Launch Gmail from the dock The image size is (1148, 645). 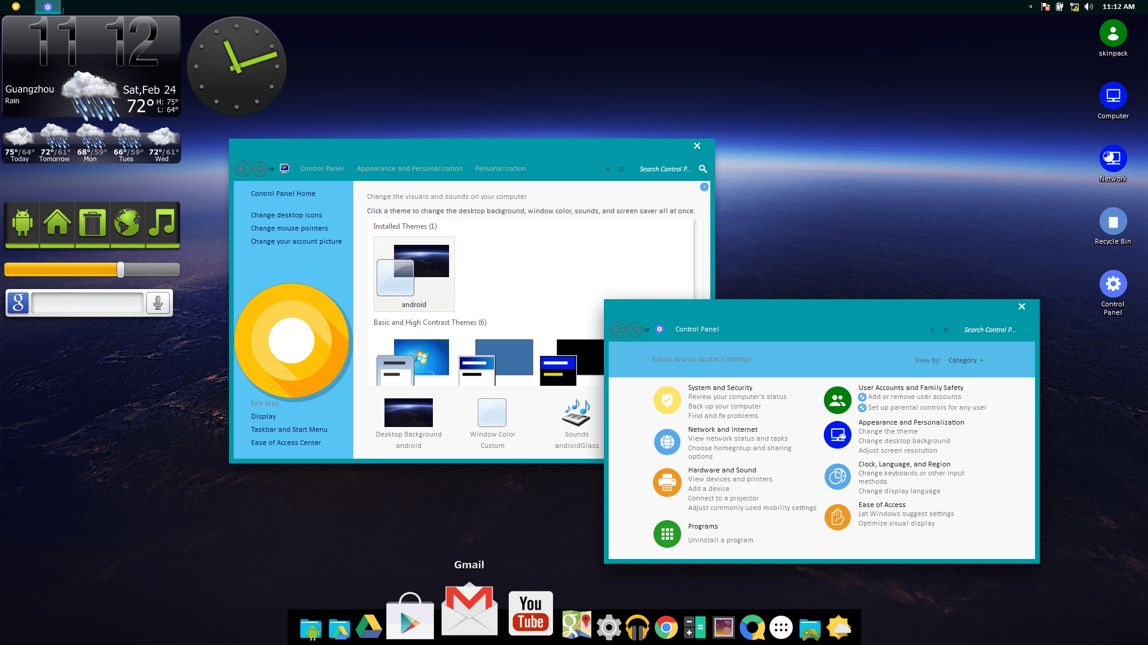pos(469,609)
